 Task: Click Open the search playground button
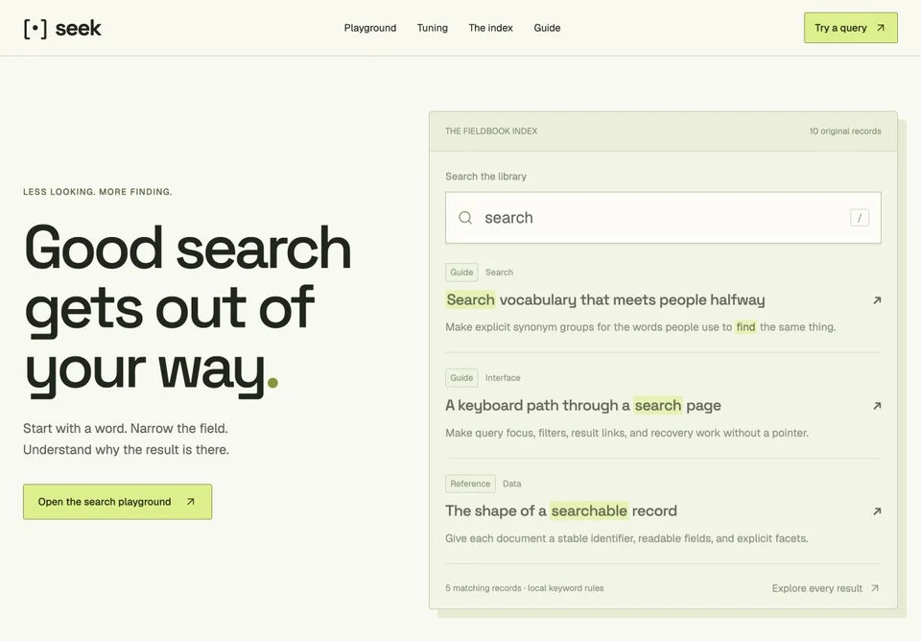coord(117,502)
